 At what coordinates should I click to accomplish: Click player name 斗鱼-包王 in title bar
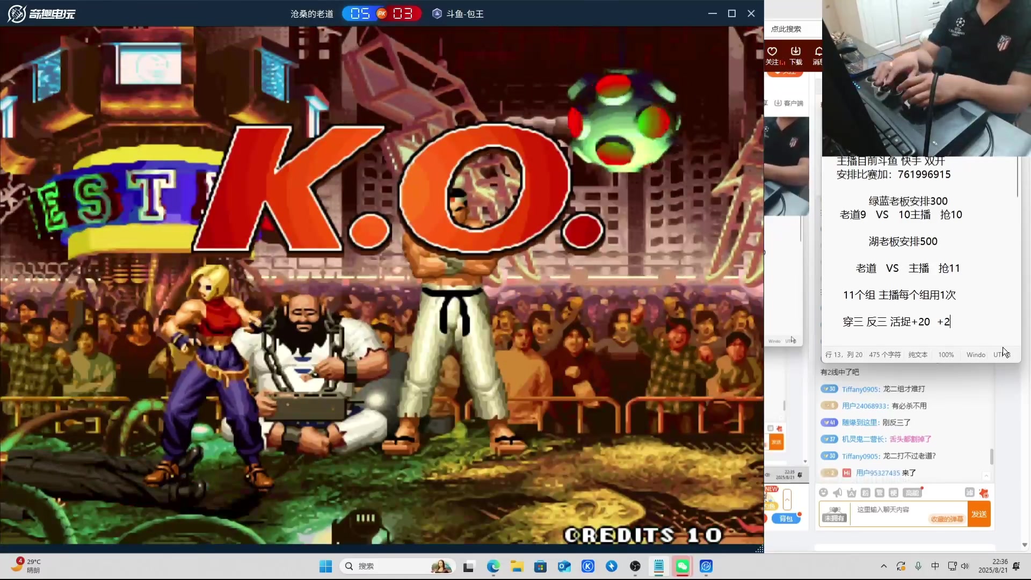pos(465,13)
